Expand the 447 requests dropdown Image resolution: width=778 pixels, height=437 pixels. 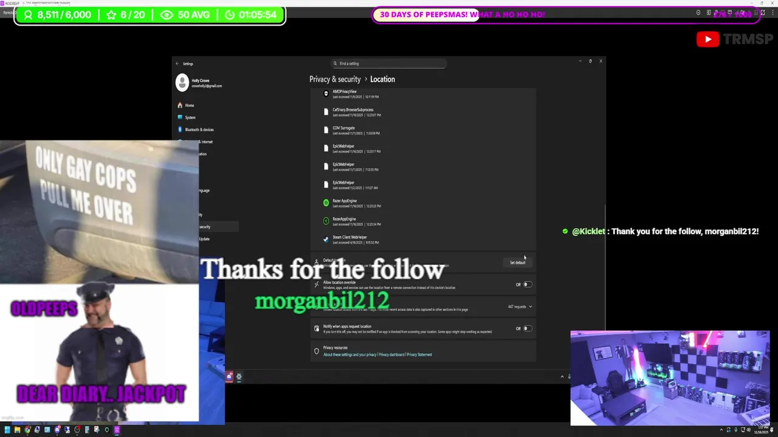point(520,307)
